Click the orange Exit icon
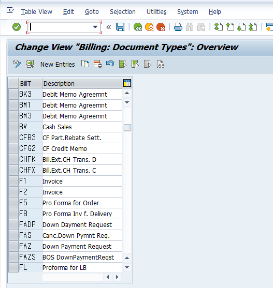 click(149, 27)
